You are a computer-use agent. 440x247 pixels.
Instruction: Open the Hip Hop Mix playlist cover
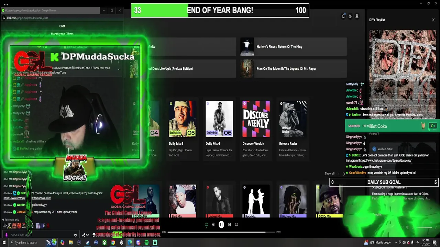(x=293, y=201)
